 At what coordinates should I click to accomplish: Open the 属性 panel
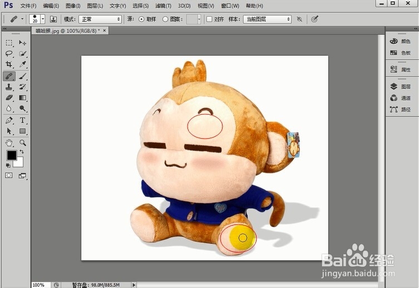coord(401,70)
